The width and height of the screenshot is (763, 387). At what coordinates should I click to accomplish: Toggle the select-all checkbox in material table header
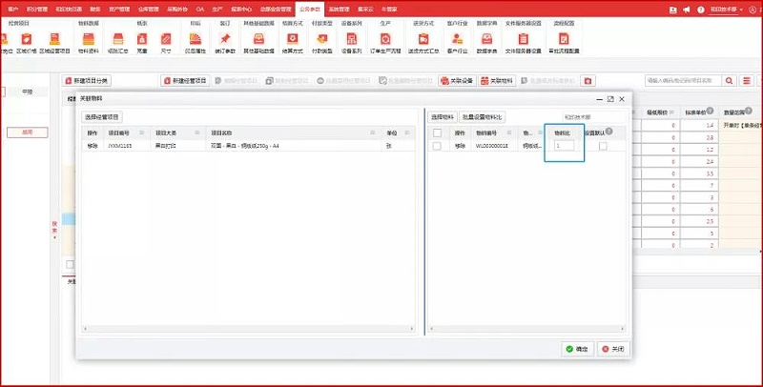point(437,132)
